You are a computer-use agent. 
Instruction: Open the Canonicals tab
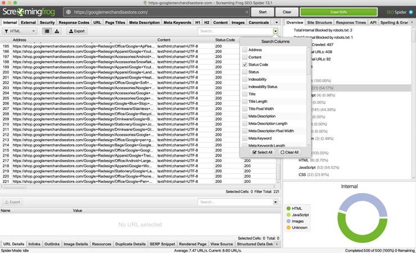[x=259, y=22]
